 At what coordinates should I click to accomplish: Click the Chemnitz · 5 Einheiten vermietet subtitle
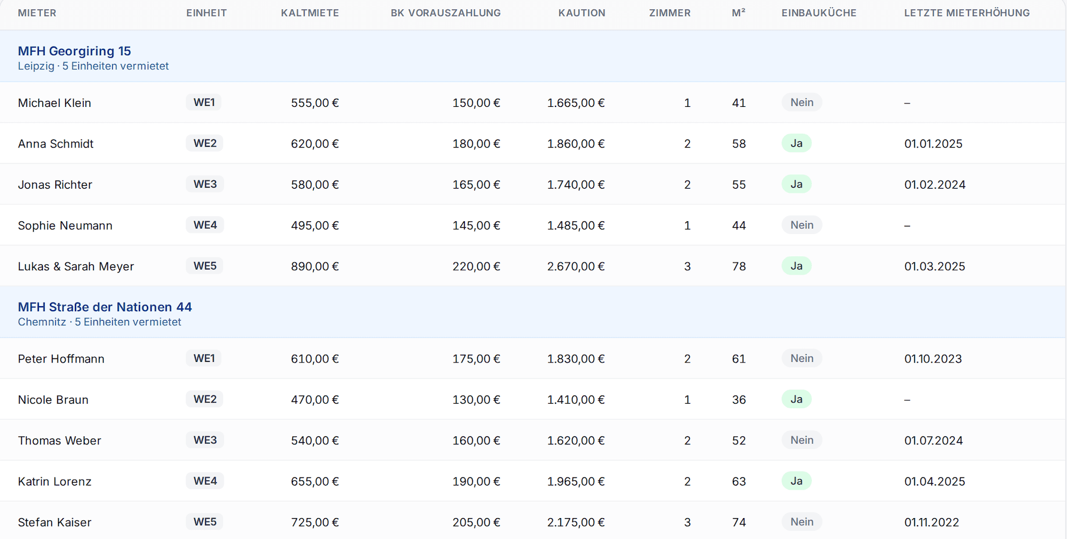[99, 322]
